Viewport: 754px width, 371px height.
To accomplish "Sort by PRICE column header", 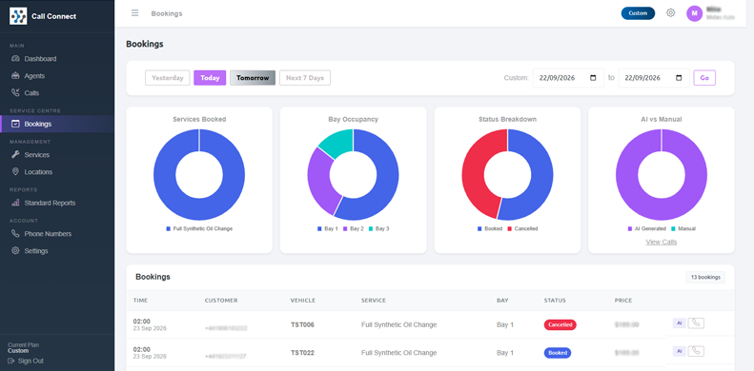I will [x=623, y=301].
